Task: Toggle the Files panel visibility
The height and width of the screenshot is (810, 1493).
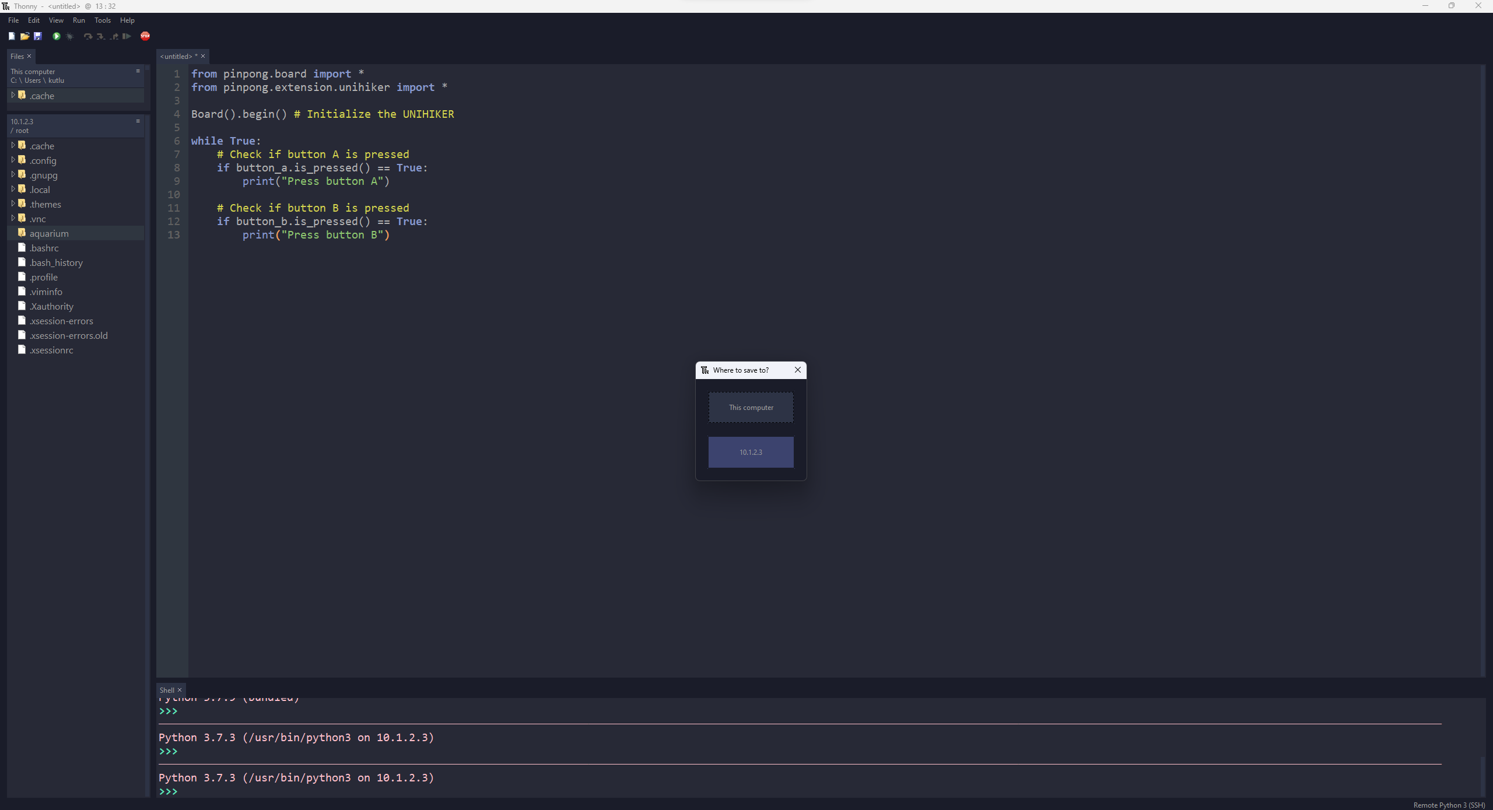Action: [29, 56]
